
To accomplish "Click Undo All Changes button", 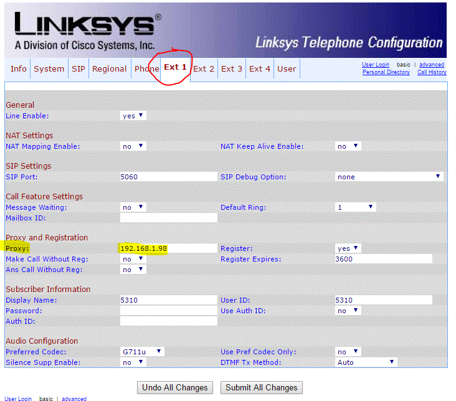I will pos(175,388).
